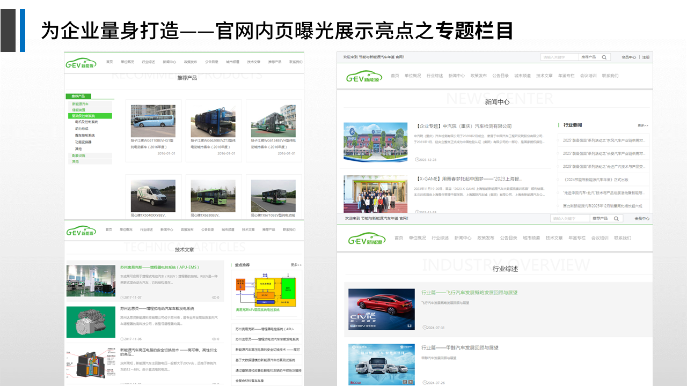The width and height of the screenshot is (687, 386).
Task: Click the clock icon beside date 2024-07-31
Action: click(x=423, y=327)
